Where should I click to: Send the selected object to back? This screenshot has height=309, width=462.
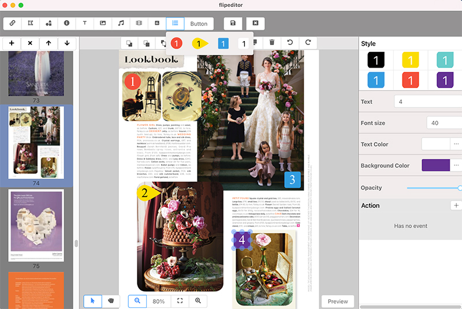(x=129, y=43)
